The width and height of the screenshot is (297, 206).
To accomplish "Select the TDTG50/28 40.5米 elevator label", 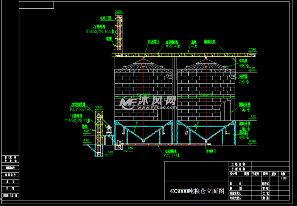I will click(100, 31).
